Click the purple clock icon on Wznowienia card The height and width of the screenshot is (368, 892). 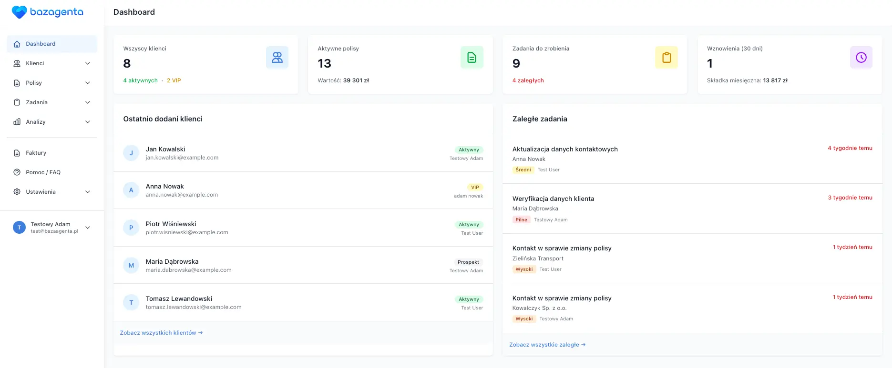(861, 58)
